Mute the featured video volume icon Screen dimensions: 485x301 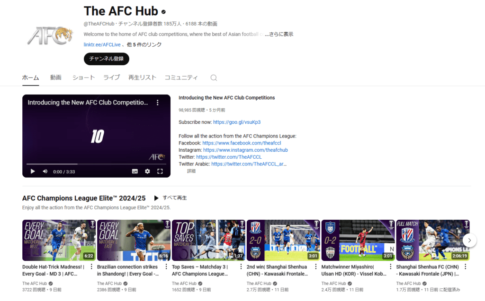[x=45, y=171]
